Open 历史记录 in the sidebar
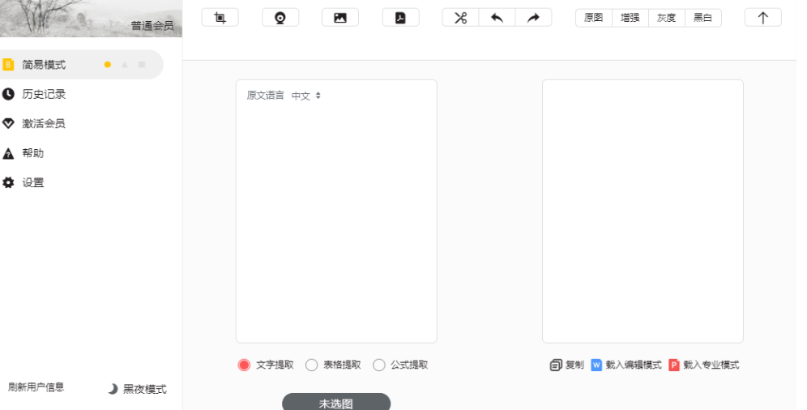807x410 pixels. click(44, 94)
